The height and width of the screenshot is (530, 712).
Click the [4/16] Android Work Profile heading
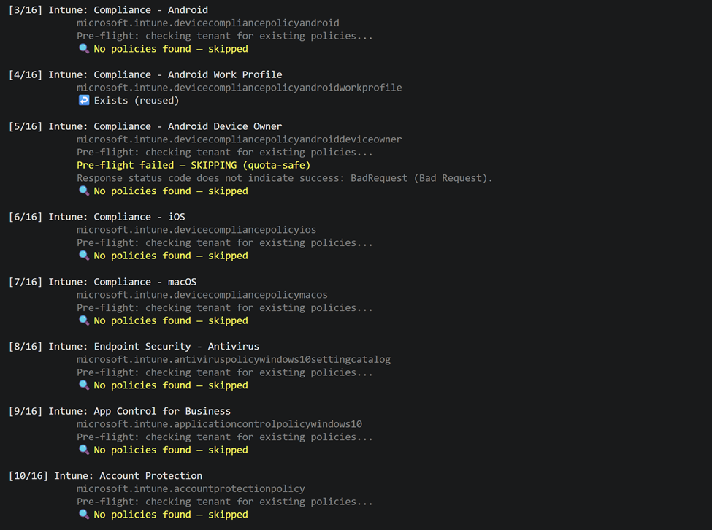145,74
